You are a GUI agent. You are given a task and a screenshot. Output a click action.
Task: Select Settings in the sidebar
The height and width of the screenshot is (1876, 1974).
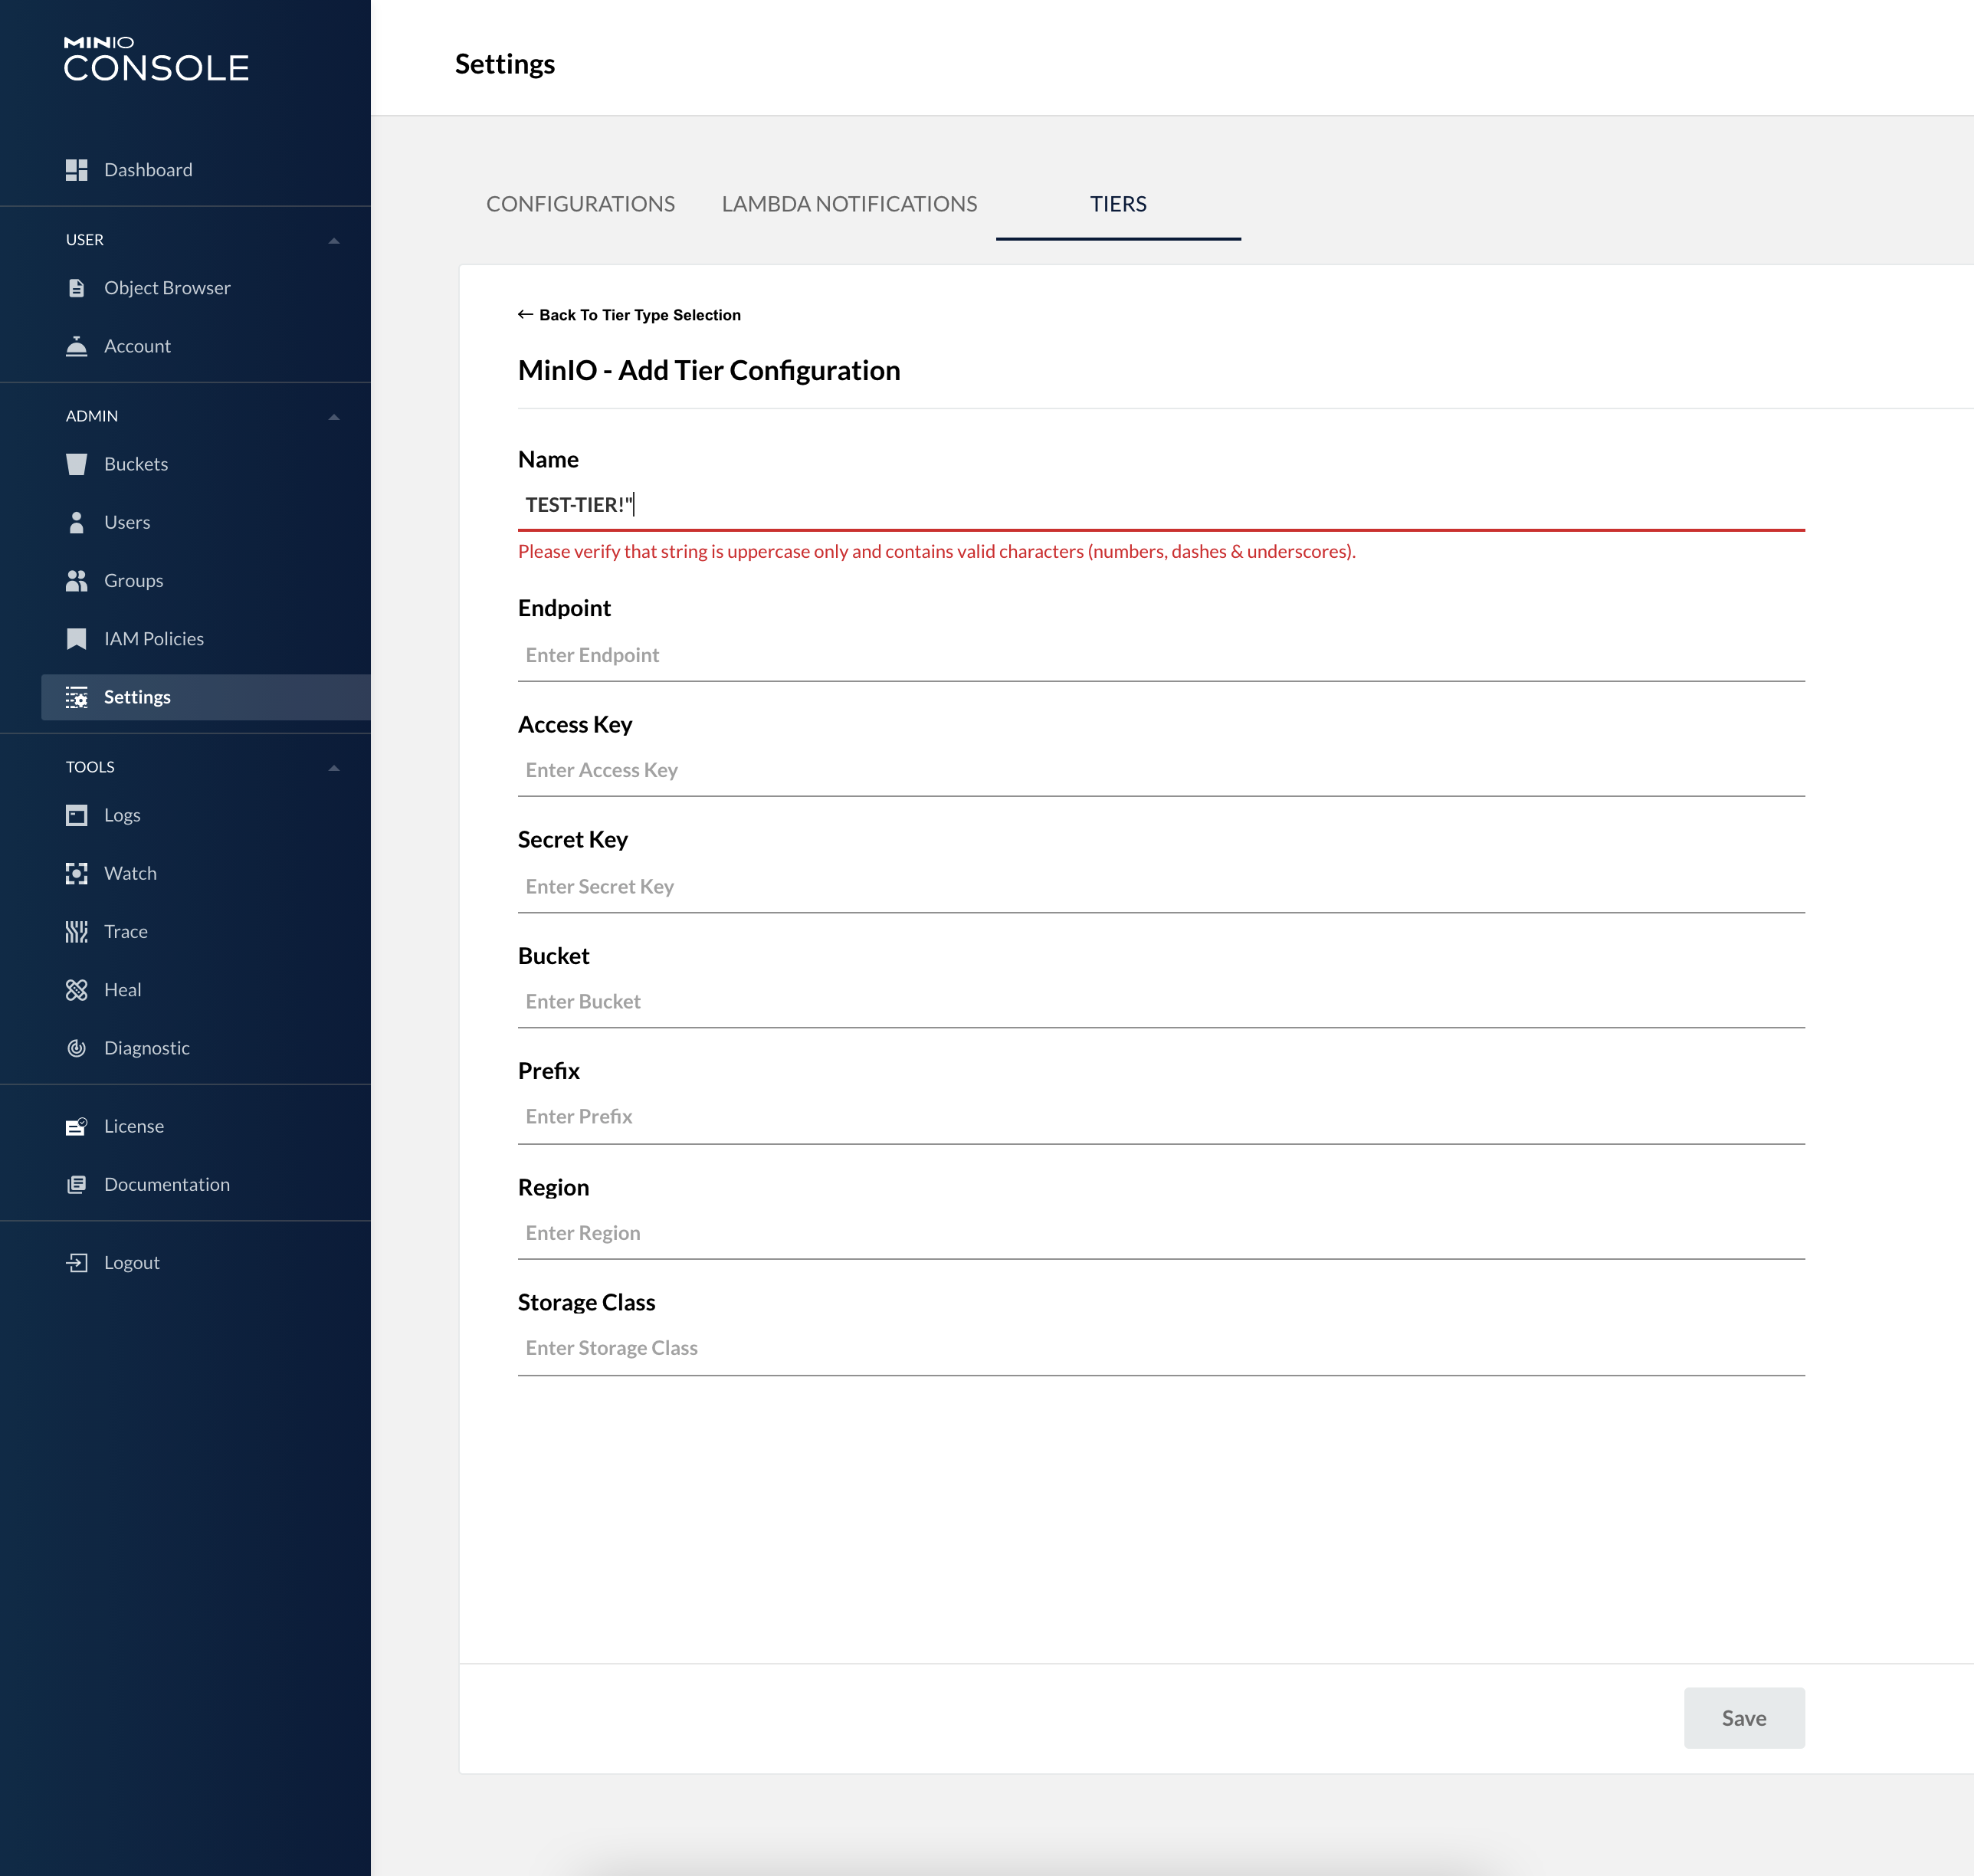tap(205, 697)
